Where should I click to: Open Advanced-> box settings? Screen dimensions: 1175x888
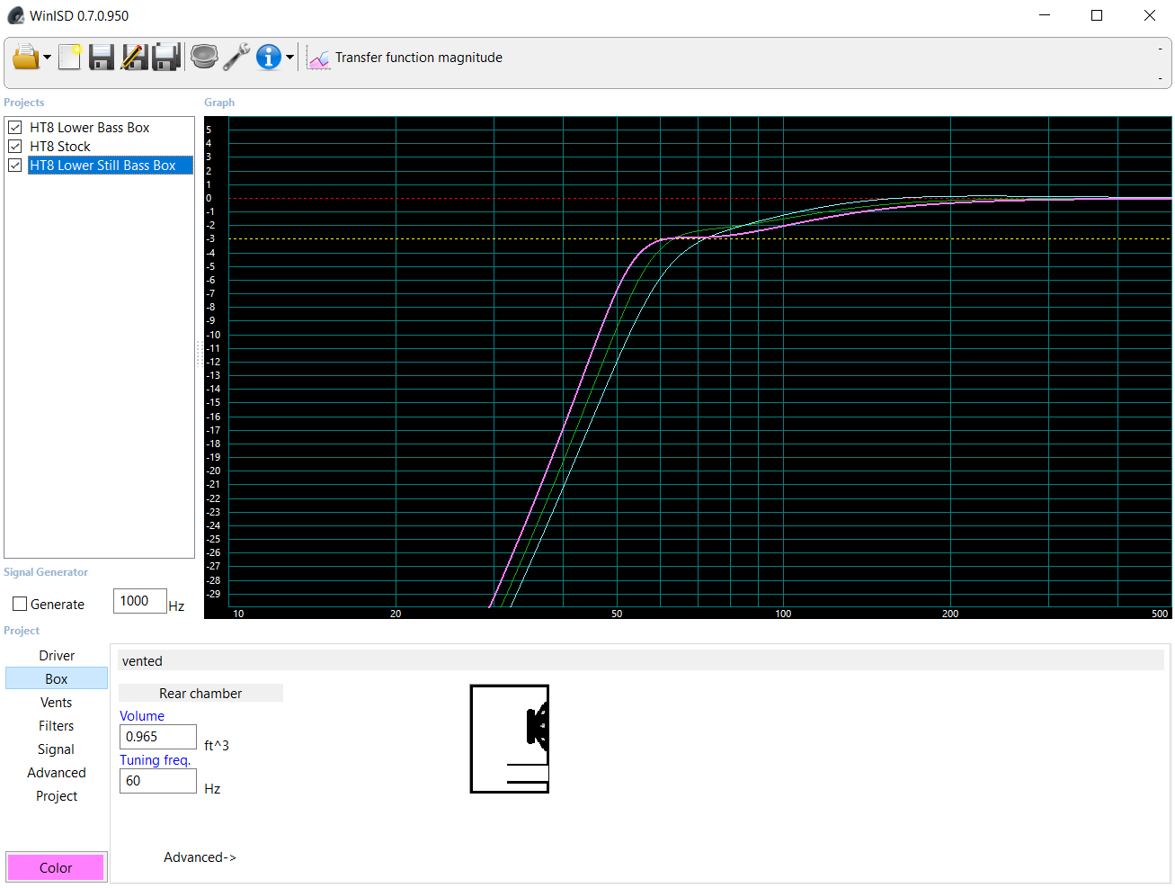[x=200, y=857]
